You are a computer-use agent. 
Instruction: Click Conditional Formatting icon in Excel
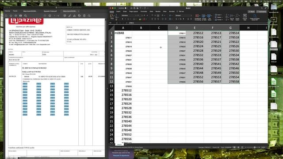coord(198,17)
